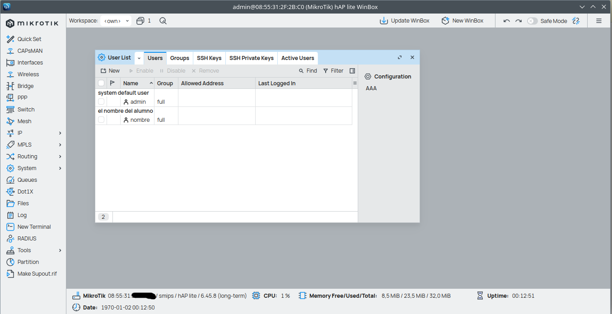Toggle the side panel icon next to Filter
Viewport: 612px width, 314px height.
[x=352, y=71]
